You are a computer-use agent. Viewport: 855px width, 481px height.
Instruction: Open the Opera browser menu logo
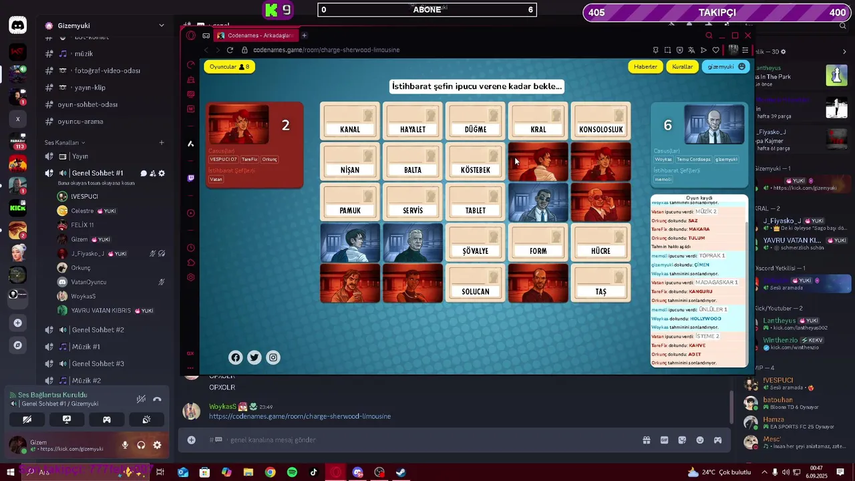[x=190, y=35]
